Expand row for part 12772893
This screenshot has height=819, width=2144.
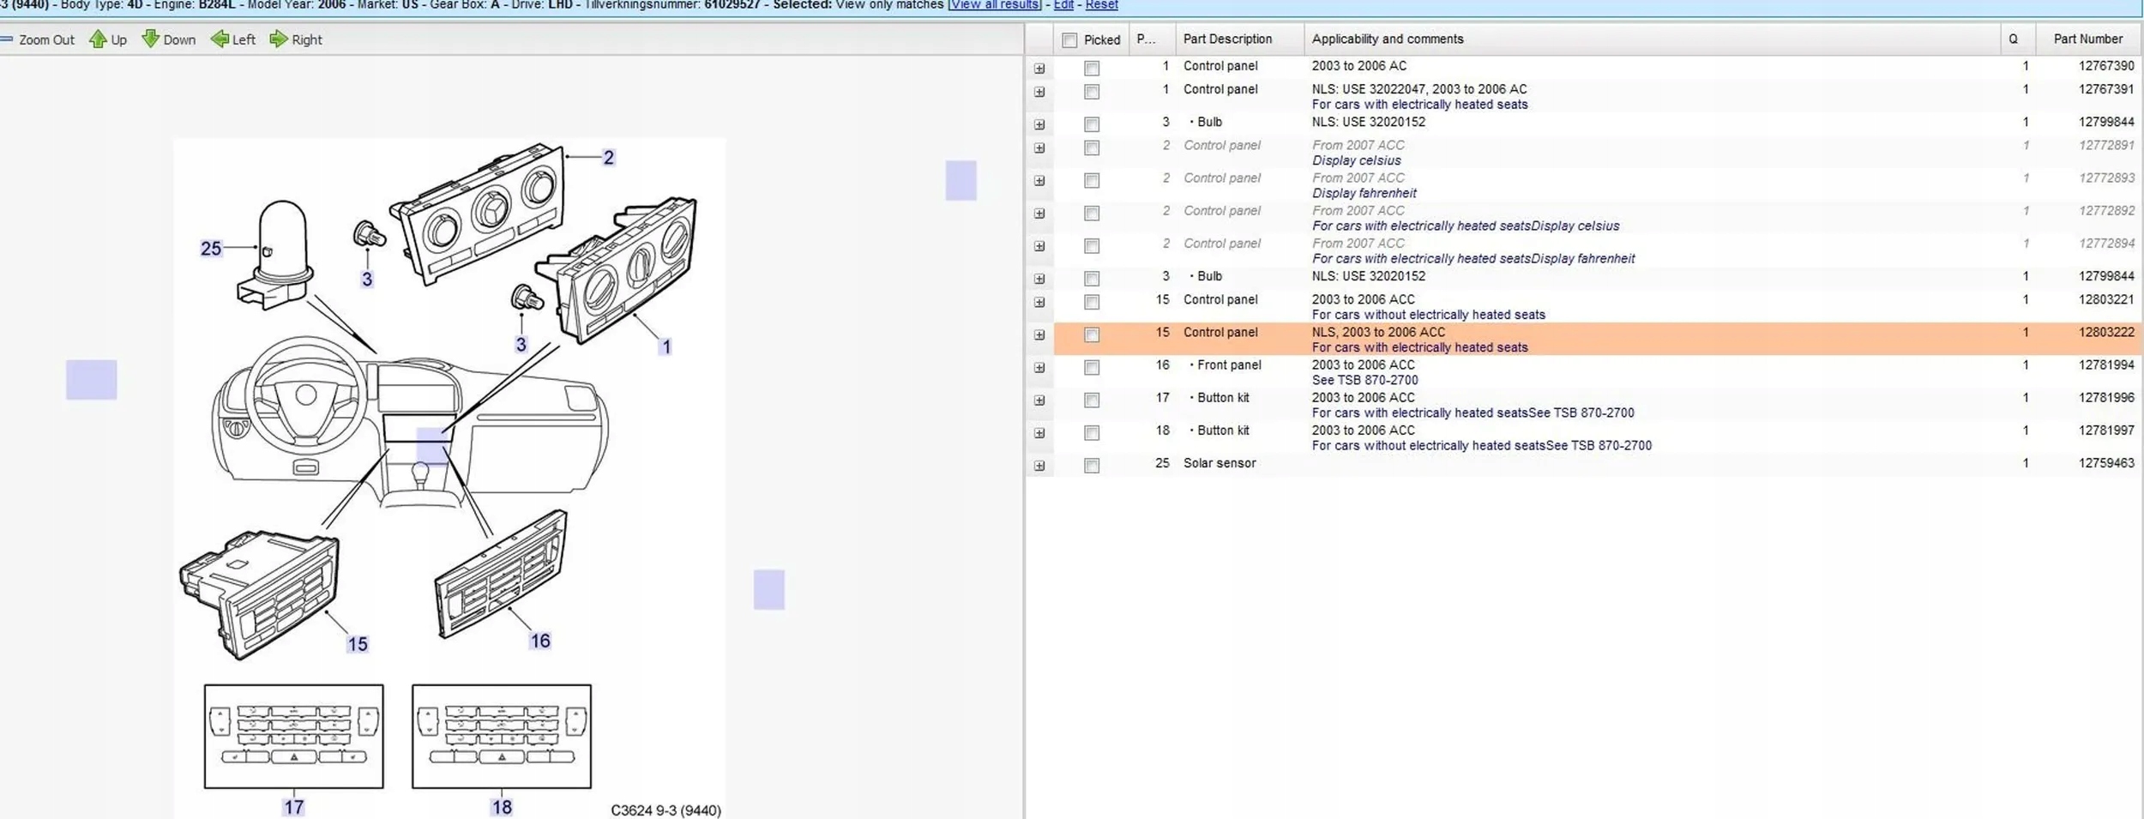click(x=1039, y=181)
